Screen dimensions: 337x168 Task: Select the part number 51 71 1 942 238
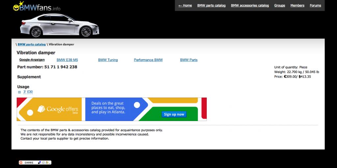tap(61, 67)
